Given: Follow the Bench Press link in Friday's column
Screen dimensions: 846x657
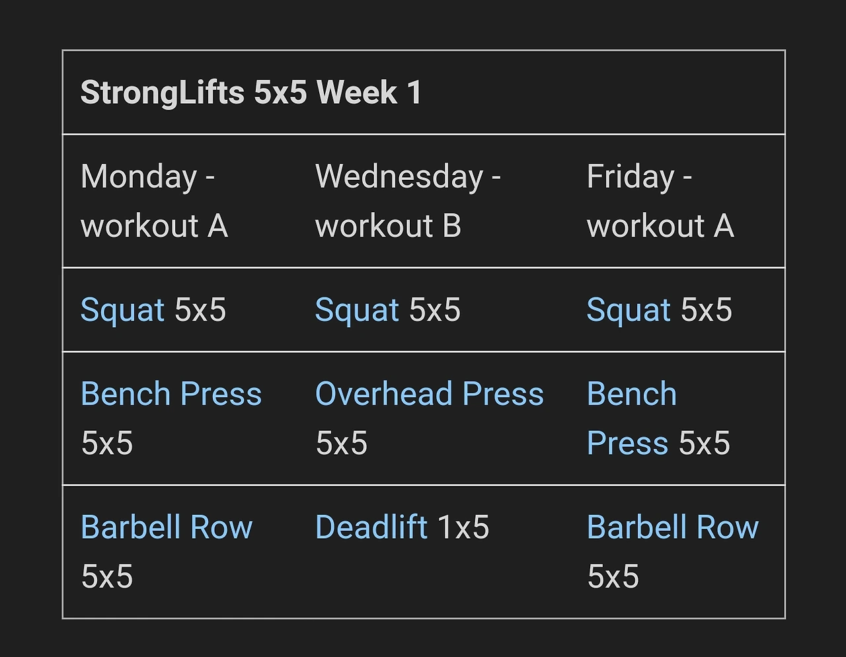Looking at the screenshot, I should tap(631, 418).
